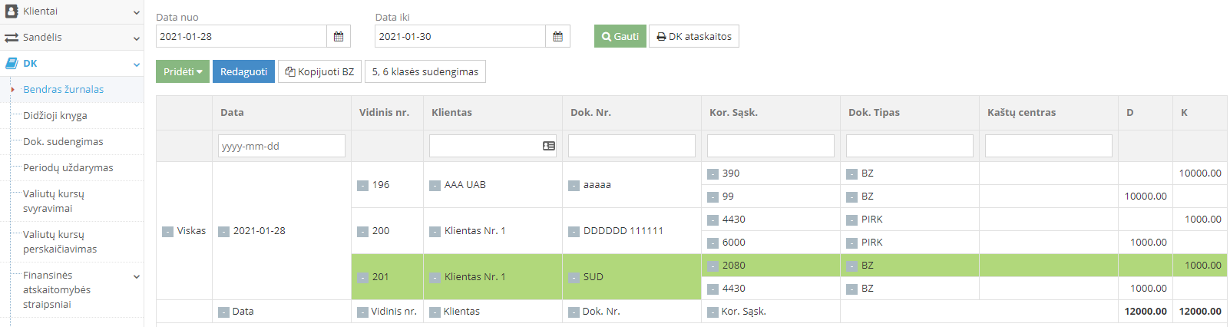Expand the Finansinės atskaitomybės straipsniai submenu
The width and height of the screenshot is (1230, 327).
(x=137, y=276)
